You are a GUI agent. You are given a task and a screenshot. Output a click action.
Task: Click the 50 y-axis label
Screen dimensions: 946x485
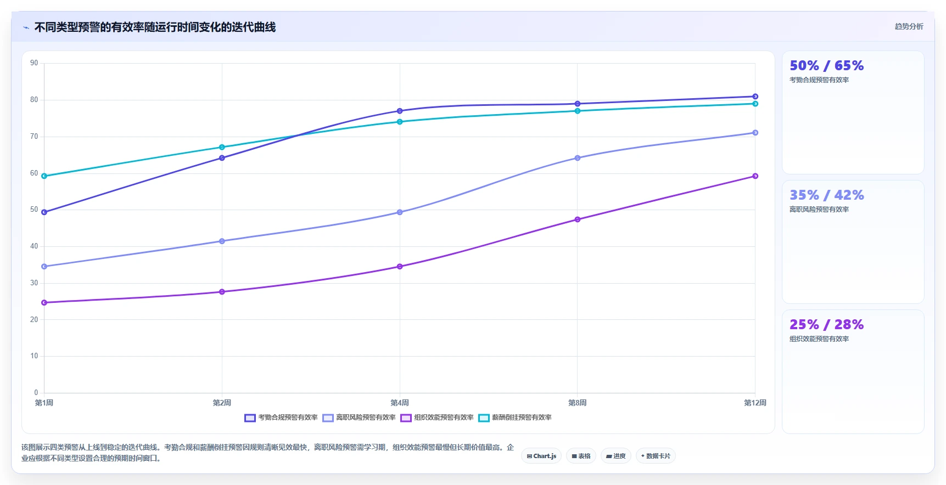pos(34,210)
